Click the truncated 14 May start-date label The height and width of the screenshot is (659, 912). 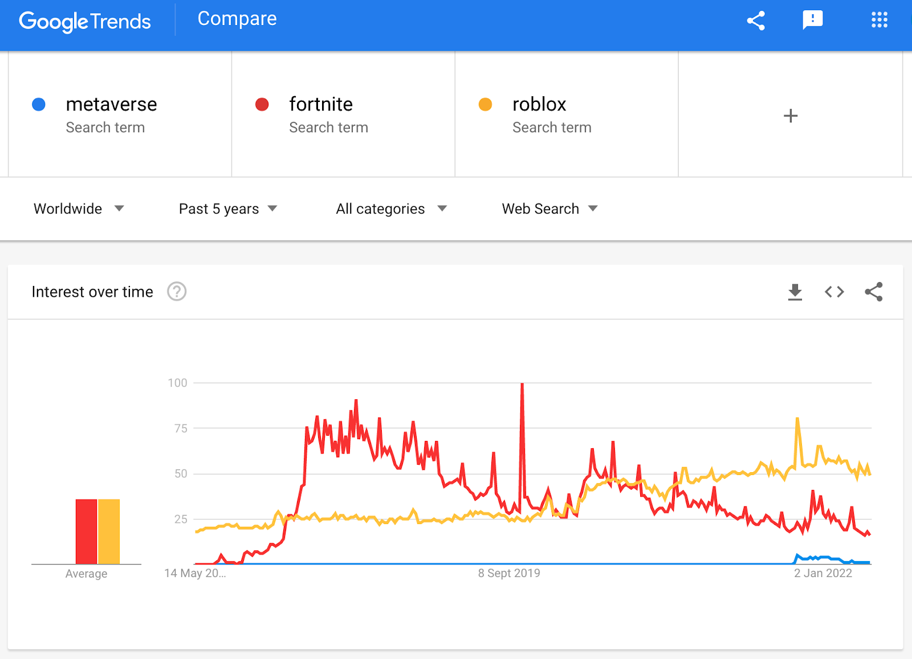click(x=195, y=573)
